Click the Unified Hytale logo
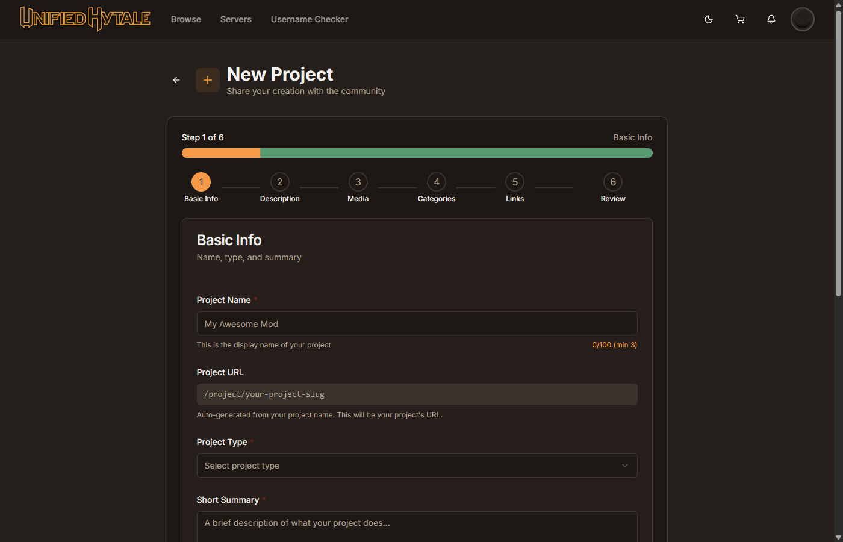 [85, 19]
